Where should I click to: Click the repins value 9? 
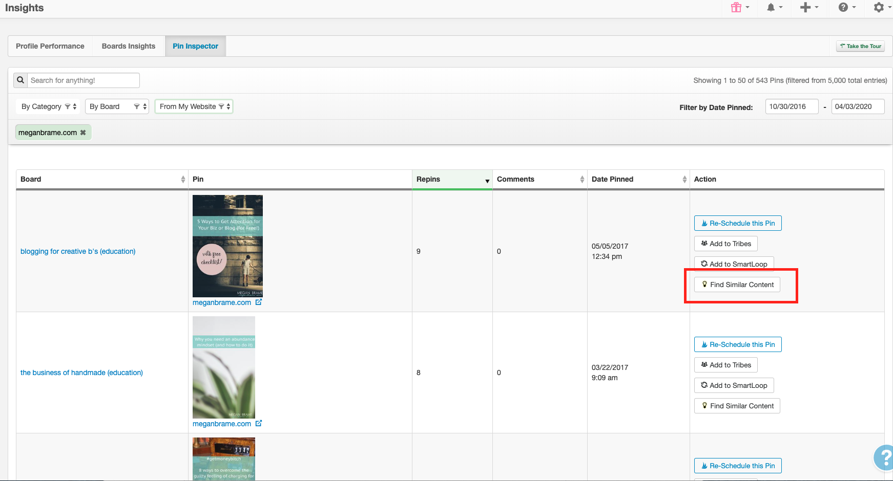click(x=419, y=251)
